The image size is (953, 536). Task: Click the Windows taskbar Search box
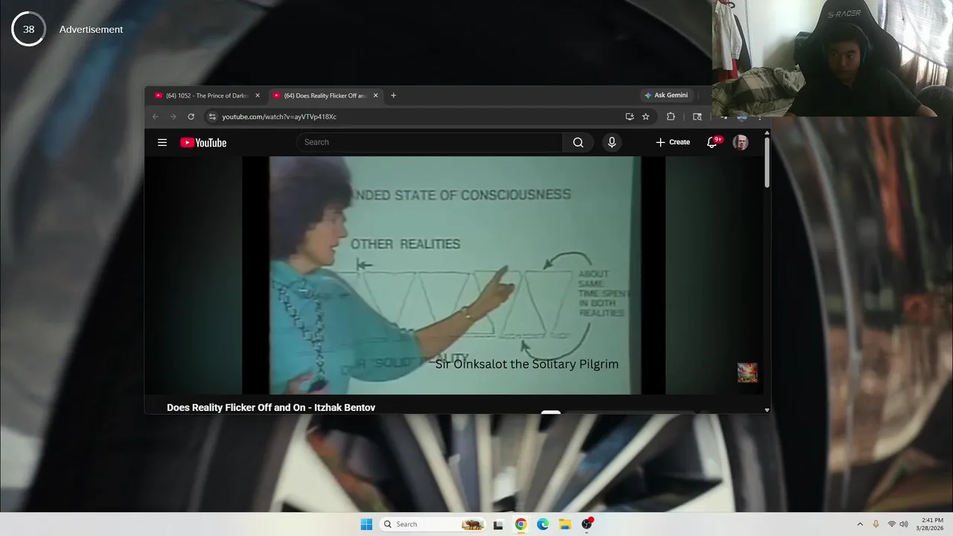433,524
